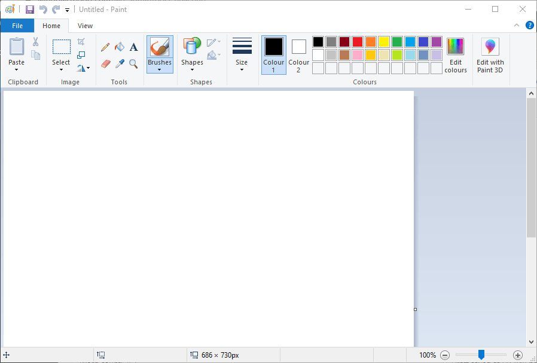Select the Colour picker eyedropper tool

coord(120,63)
